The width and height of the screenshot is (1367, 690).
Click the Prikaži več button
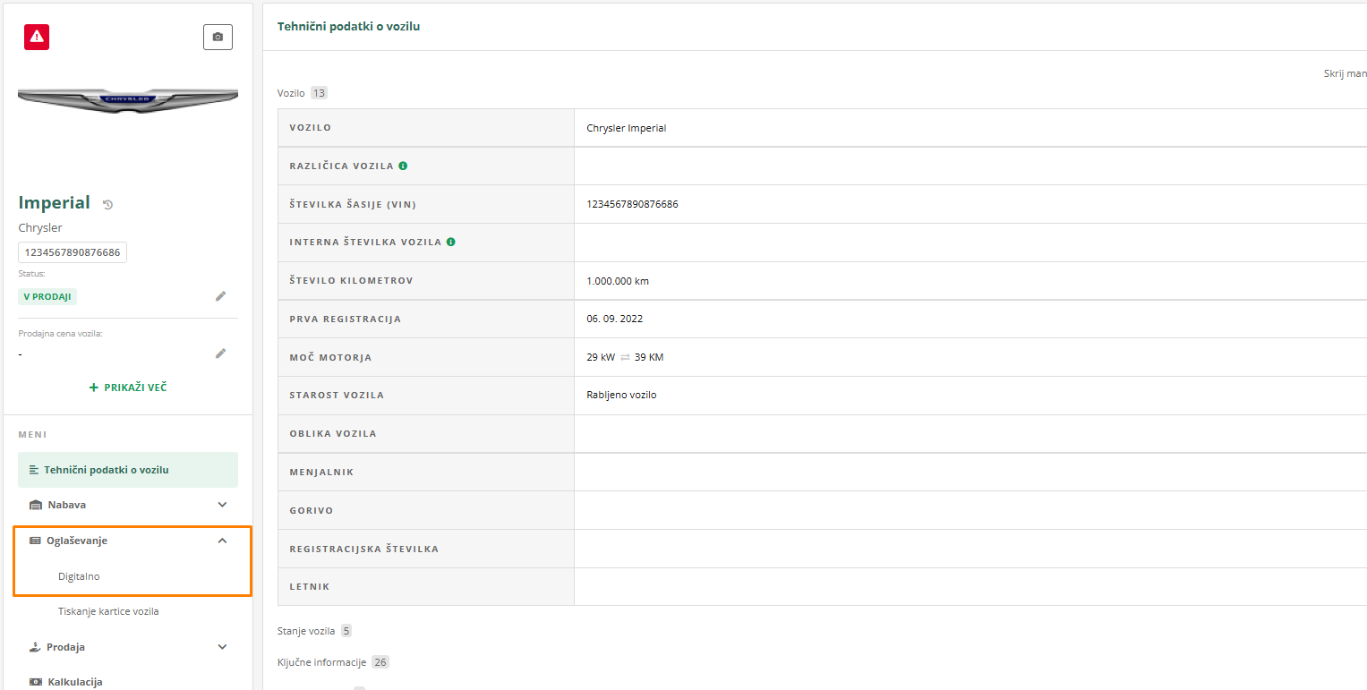point(128,388)
